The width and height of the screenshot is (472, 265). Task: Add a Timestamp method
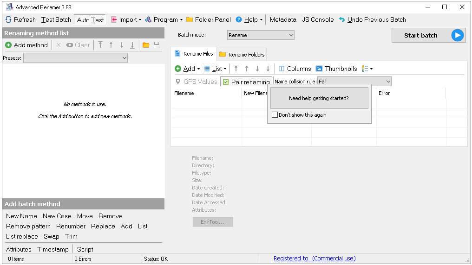tap(53, 249)
